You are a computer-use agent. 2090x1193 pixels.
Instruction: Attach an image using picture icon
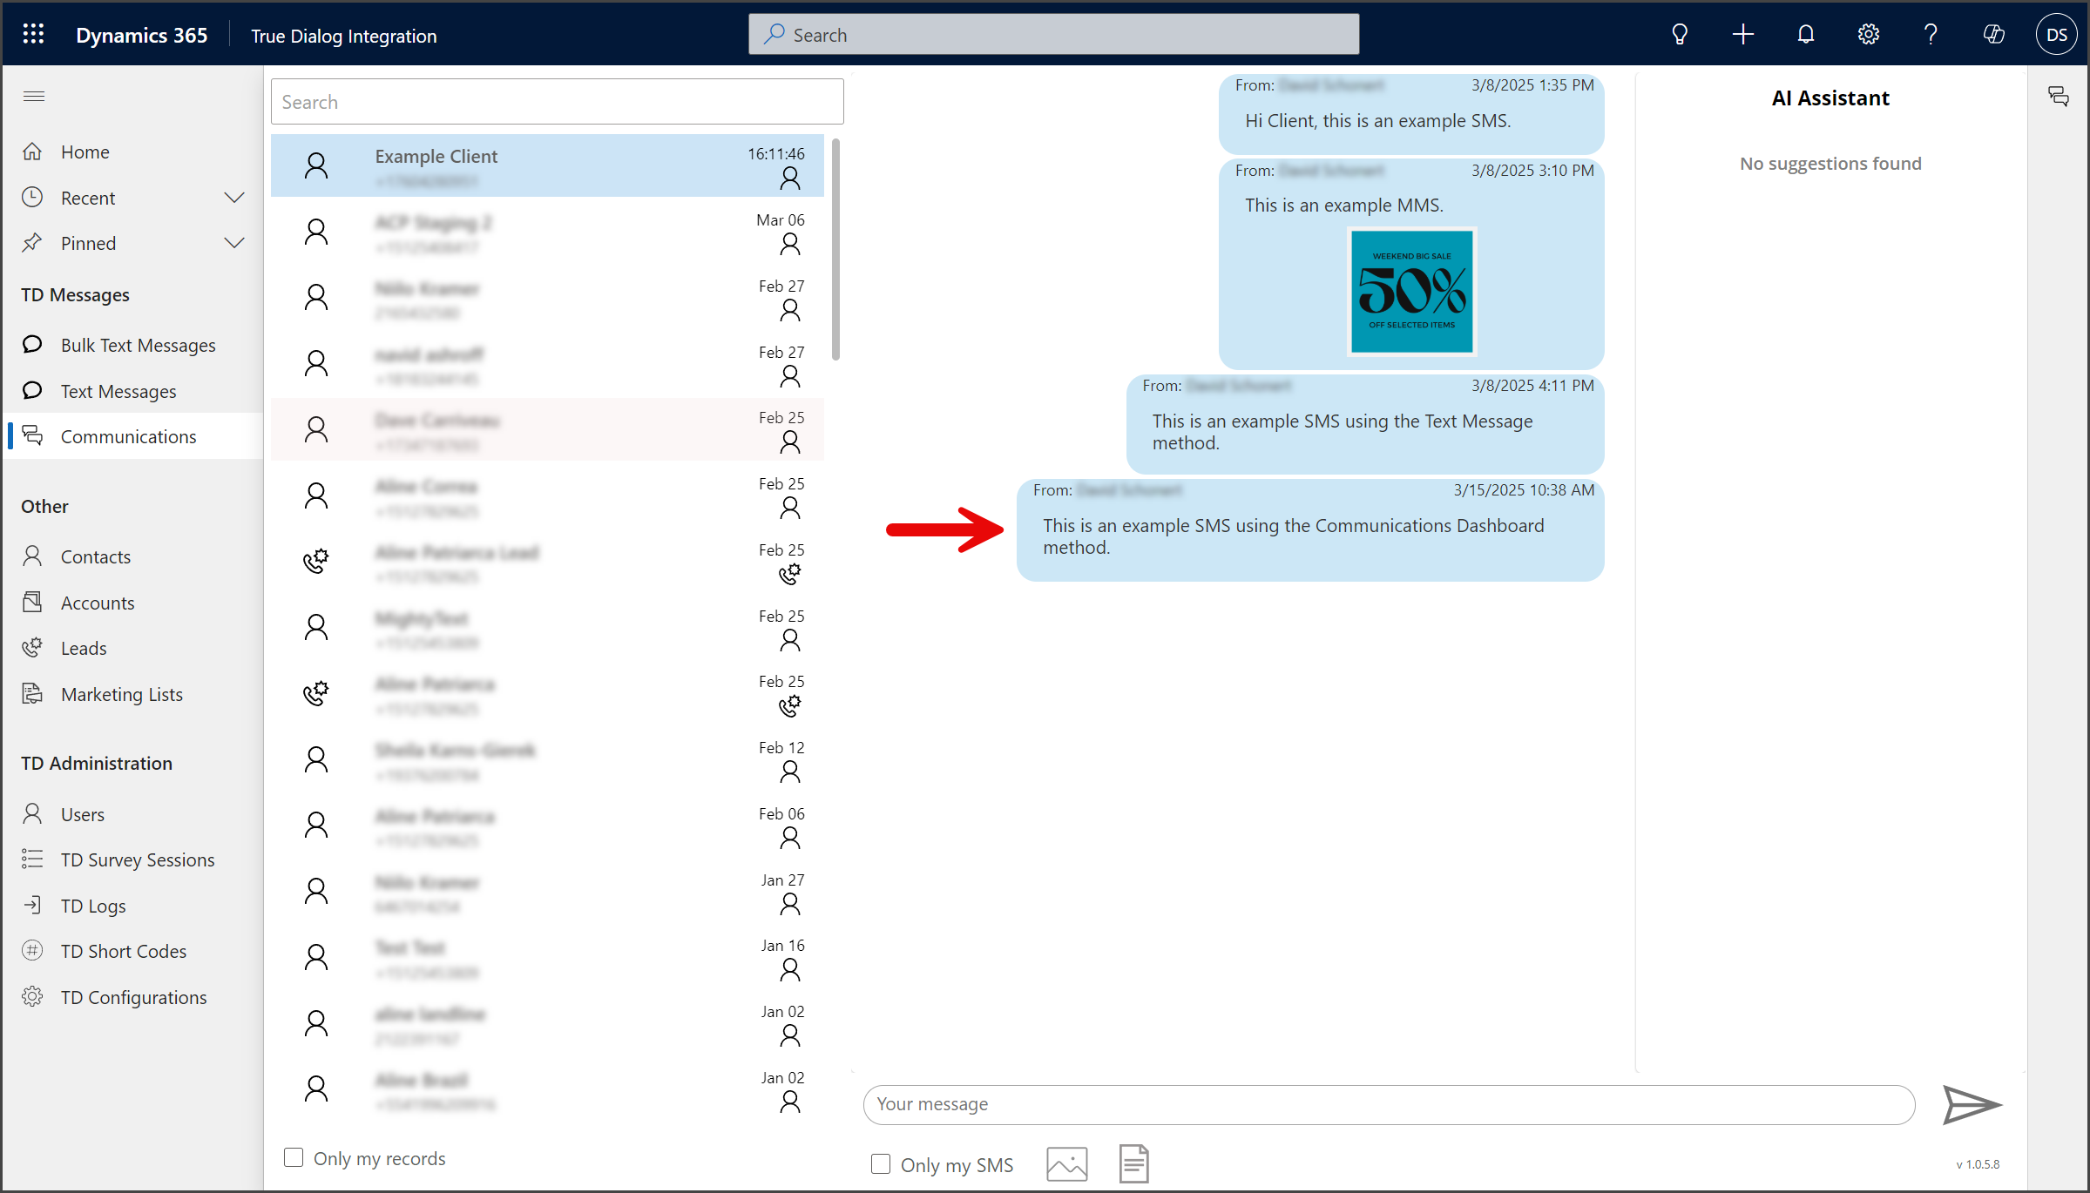coord(1066,1164)
